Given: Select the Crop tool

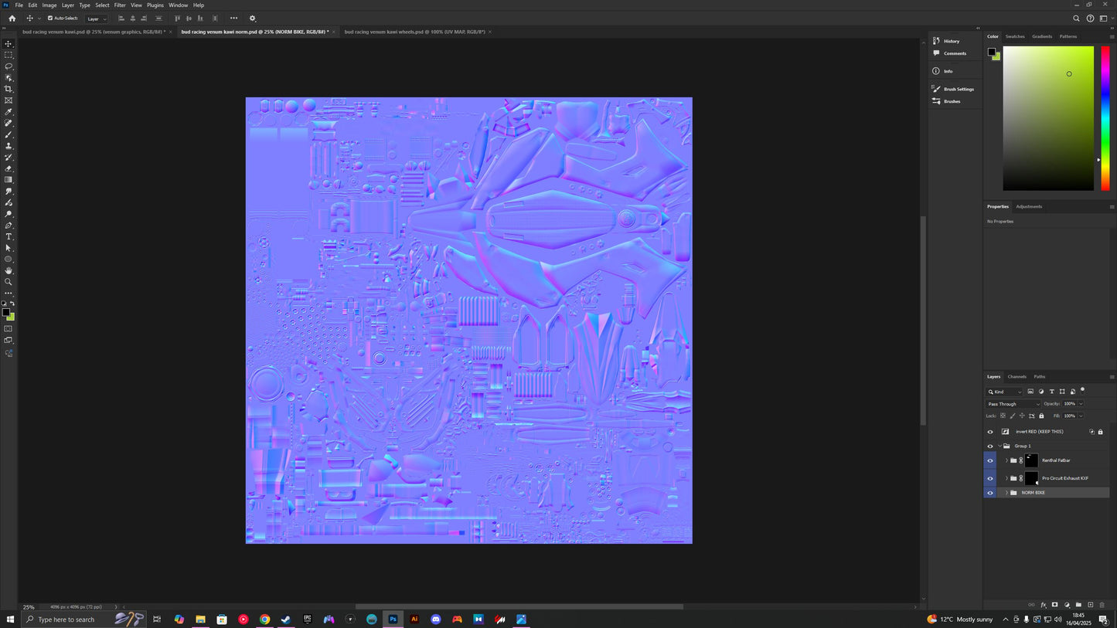Looking at the screenshot, I should point(9,89).
